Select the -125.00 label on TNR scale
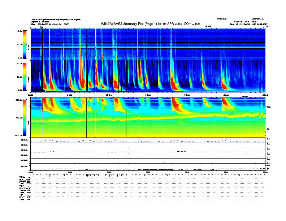Image resolution: width=286 pixels, height=221 pixels. [x=19, y=100]
